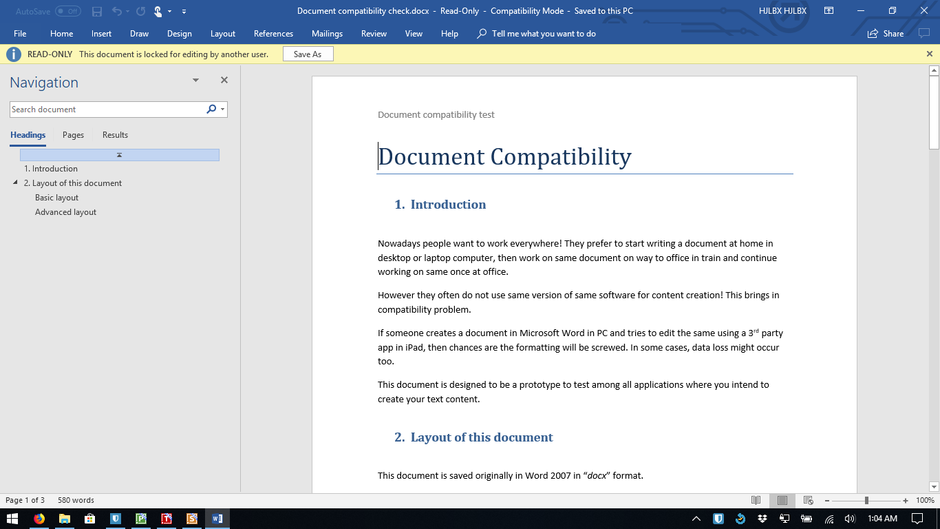This screenshot has width=940, height=529.
Task: Switch to Read Mode view
Action: coord(756,500)
